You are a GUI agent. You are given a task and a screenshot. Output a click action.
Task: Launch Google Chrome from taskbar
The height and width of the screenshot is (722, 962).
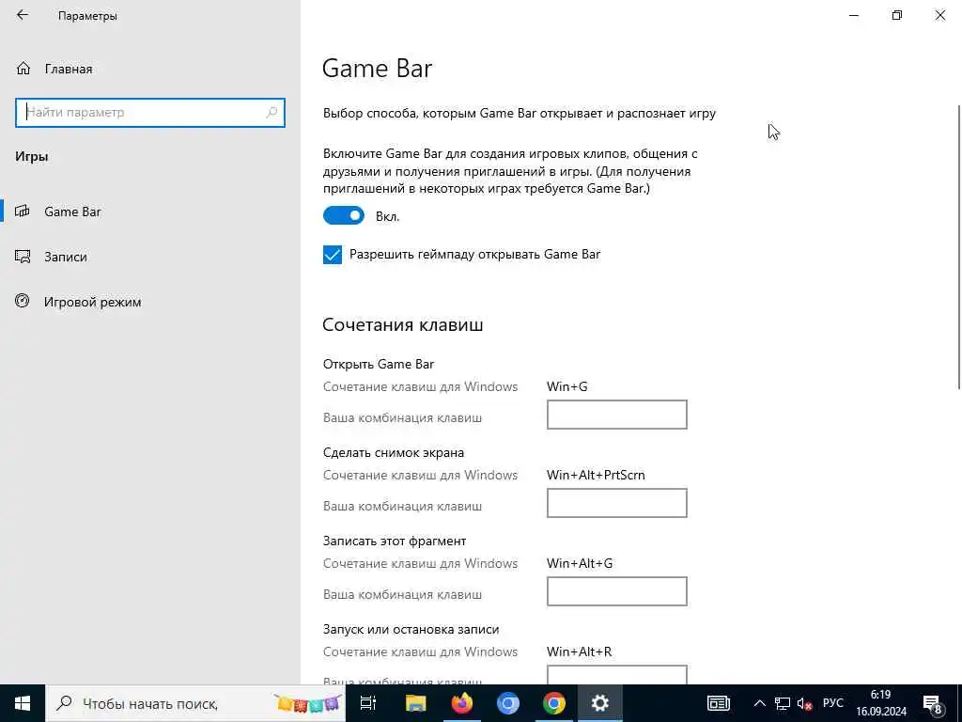(x=554, y=703)
